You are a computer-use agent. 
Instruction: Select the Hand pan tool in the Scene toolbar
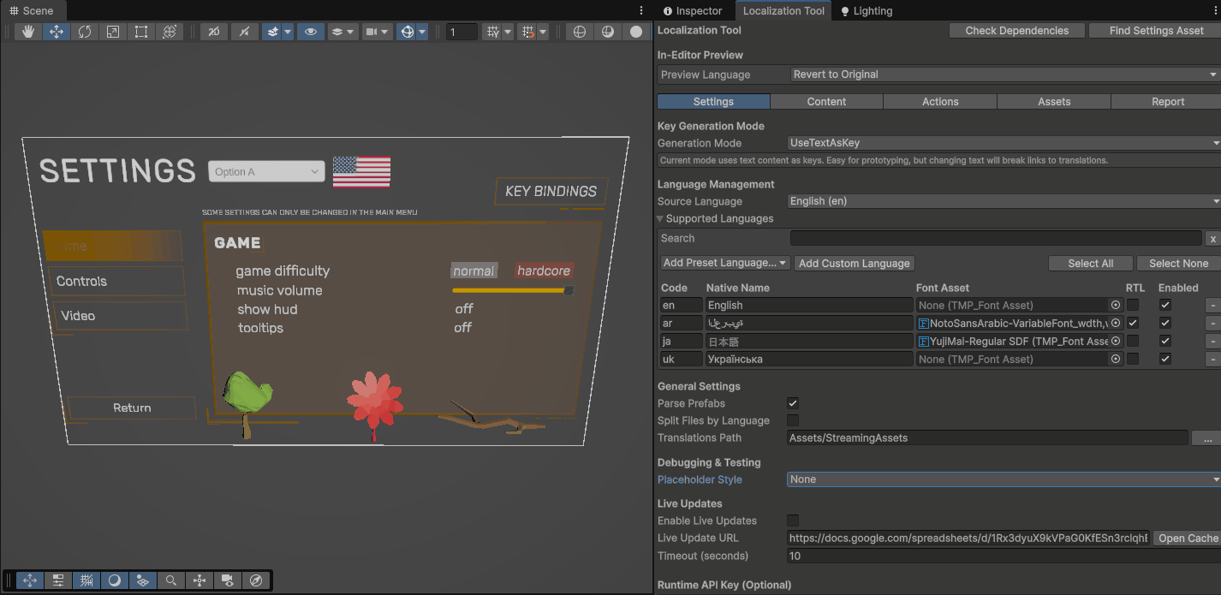29,31
